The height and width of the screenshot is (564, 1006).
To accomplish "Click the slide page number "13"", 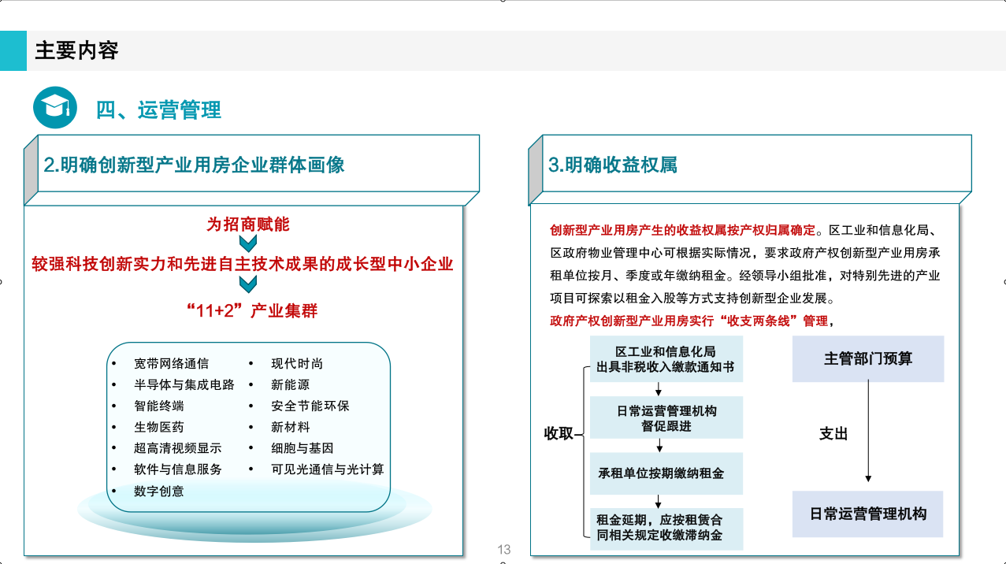I will (x=504, y=549).
